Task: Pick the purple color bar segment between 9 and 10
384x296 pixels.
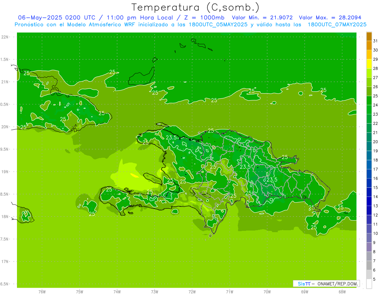Action: [369, 238]
